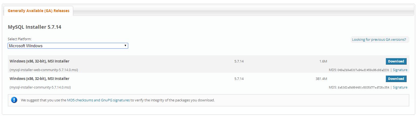
Task: Click the 'Select Platform:' label
Action: coord(20,39)
